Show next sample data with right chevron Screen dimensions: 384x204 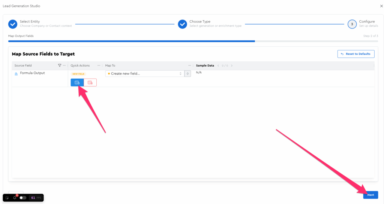232,66
